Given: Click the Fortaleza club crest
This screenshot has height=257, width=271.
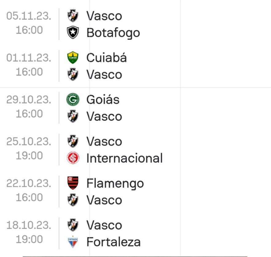Looking at the screenshot, I should pos(73,242).
